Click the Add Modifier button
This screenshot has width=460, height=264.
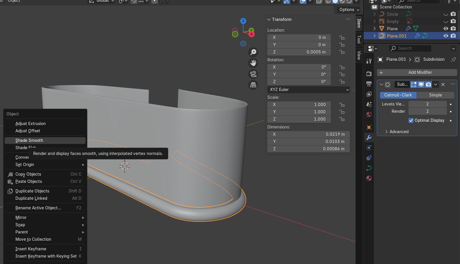pos(417,72)
